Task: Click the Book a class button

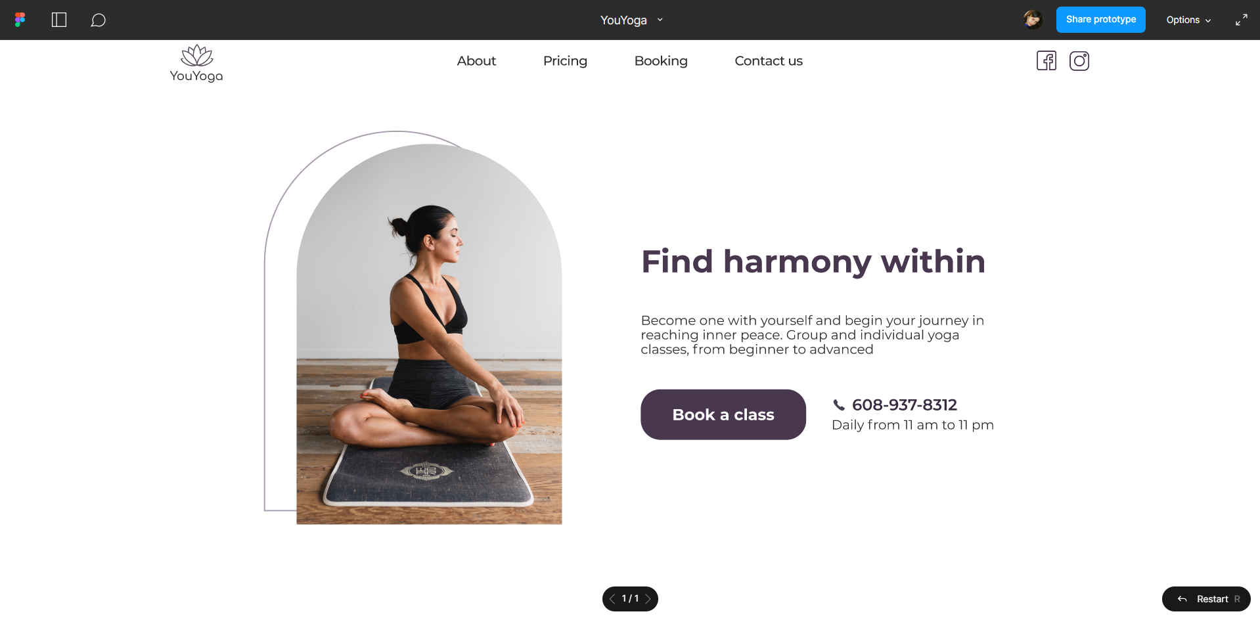Action: point(723,414)
